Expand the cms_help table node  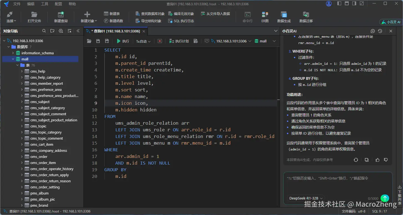point(22,71)
